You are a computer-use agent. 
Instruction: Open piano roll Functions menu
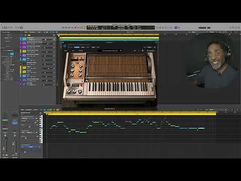click(29, 110)
